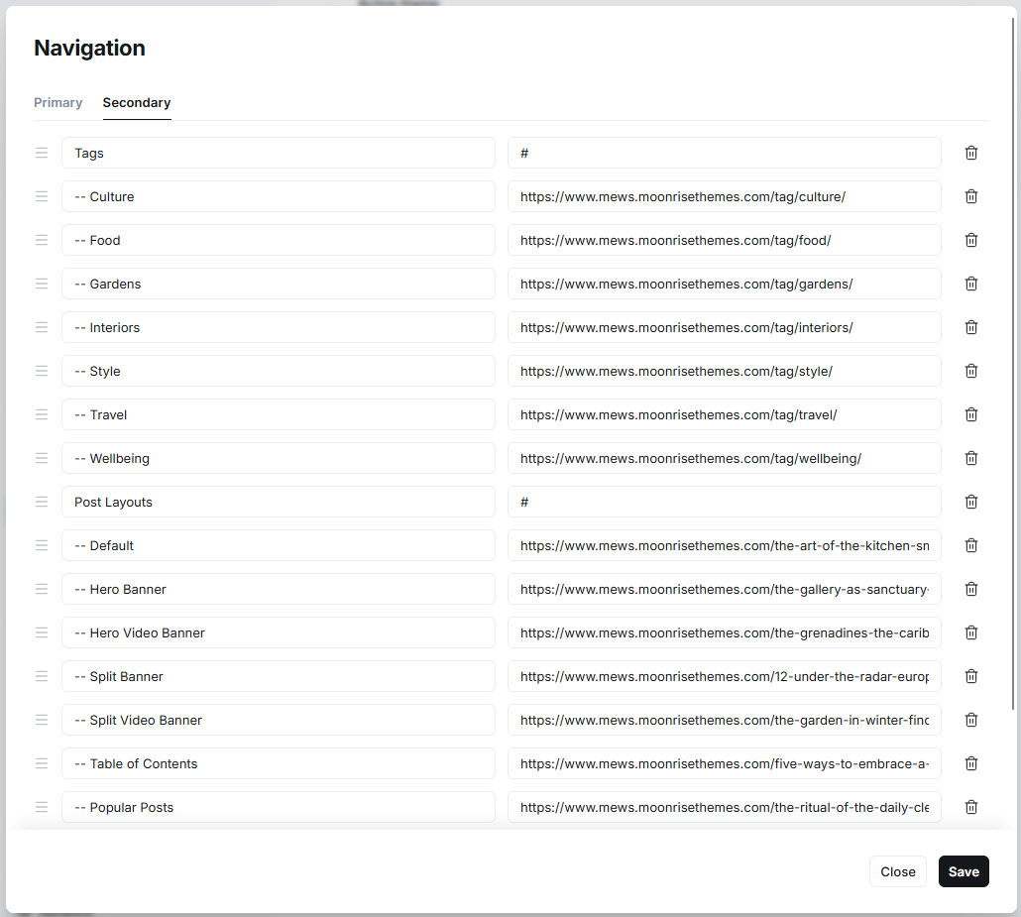Screen dimensions: 1021x917
Task: Delete the Hero Video Banner entry
Action: [970, 632]
